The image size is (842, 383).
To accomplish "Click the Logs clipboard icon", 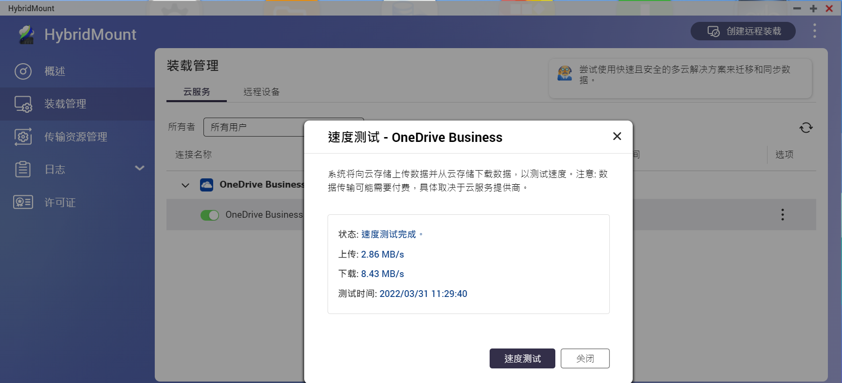I will [x=23, y=169].
